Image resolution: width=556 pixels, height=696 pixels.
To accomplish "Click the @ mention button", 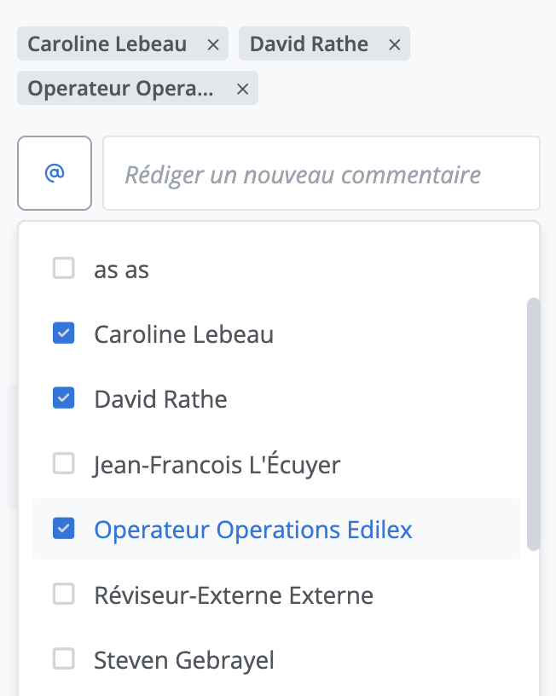I will tap(55, 173).
